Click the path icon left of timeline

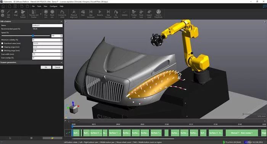(68, 133)
